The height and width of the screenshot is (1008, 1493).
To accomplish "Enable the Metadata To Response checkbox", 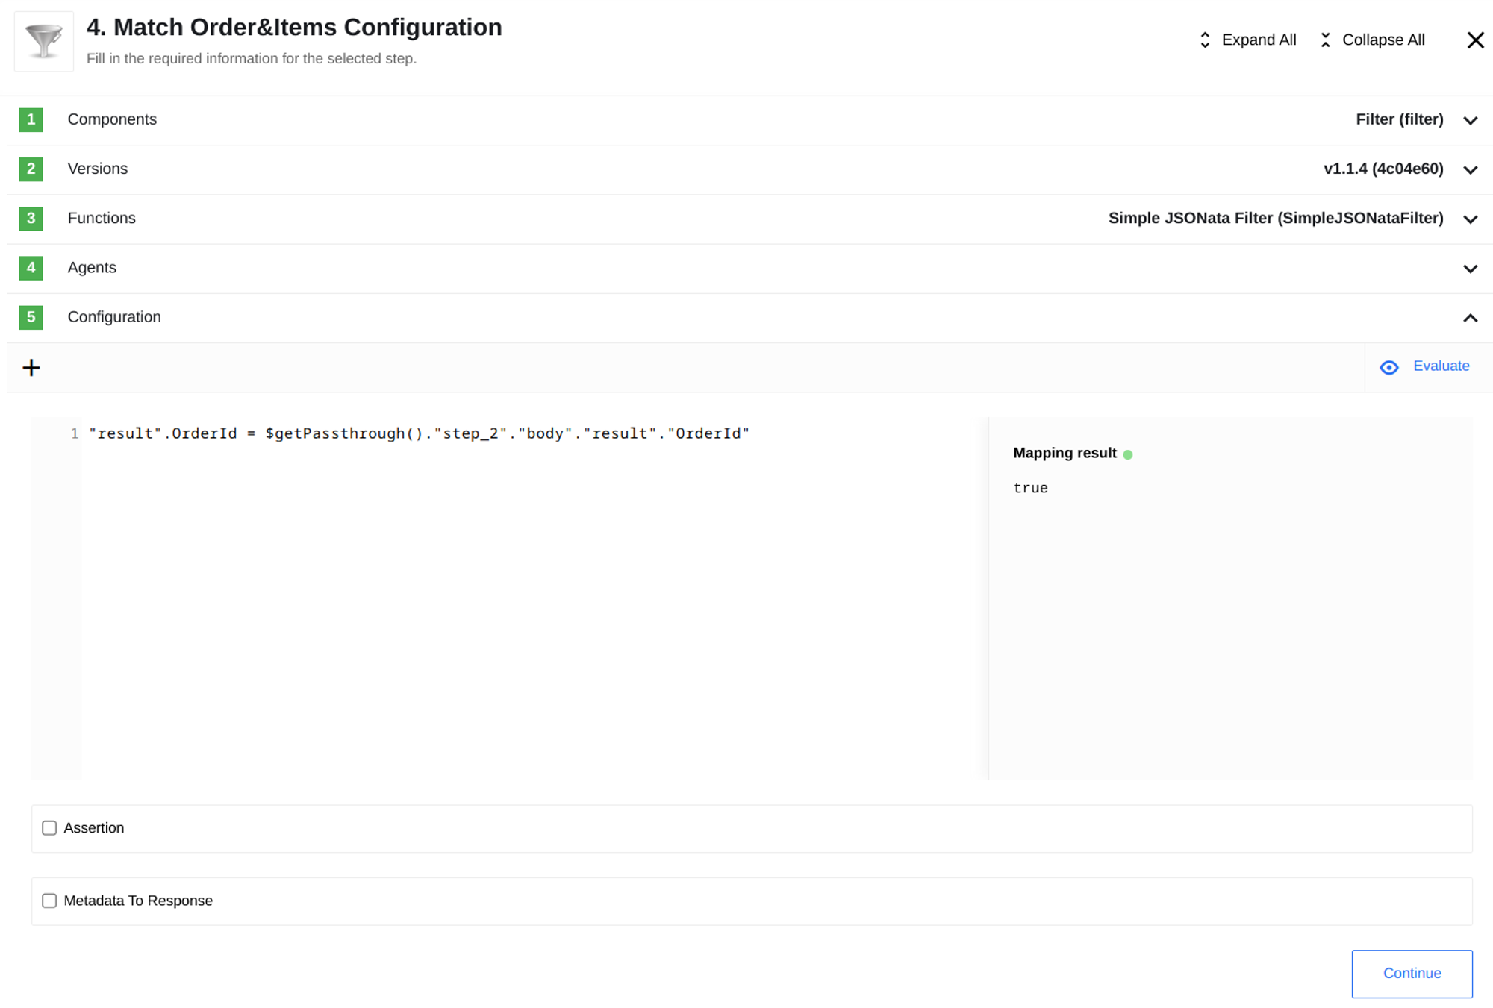I will [49, 900].
